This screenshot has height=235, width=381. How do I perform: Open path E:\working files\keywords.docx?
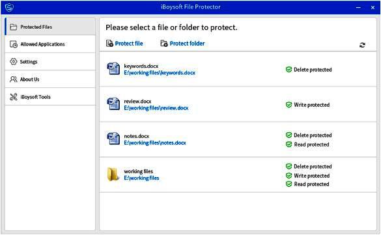[160, 73]
